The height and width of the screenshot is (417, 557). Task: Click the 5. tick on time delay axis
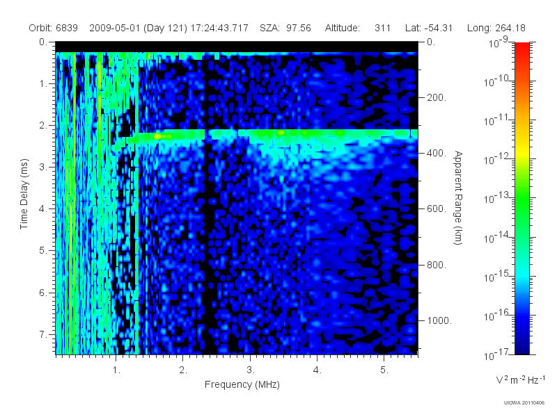pyautogui.click(x=43, y=251)
